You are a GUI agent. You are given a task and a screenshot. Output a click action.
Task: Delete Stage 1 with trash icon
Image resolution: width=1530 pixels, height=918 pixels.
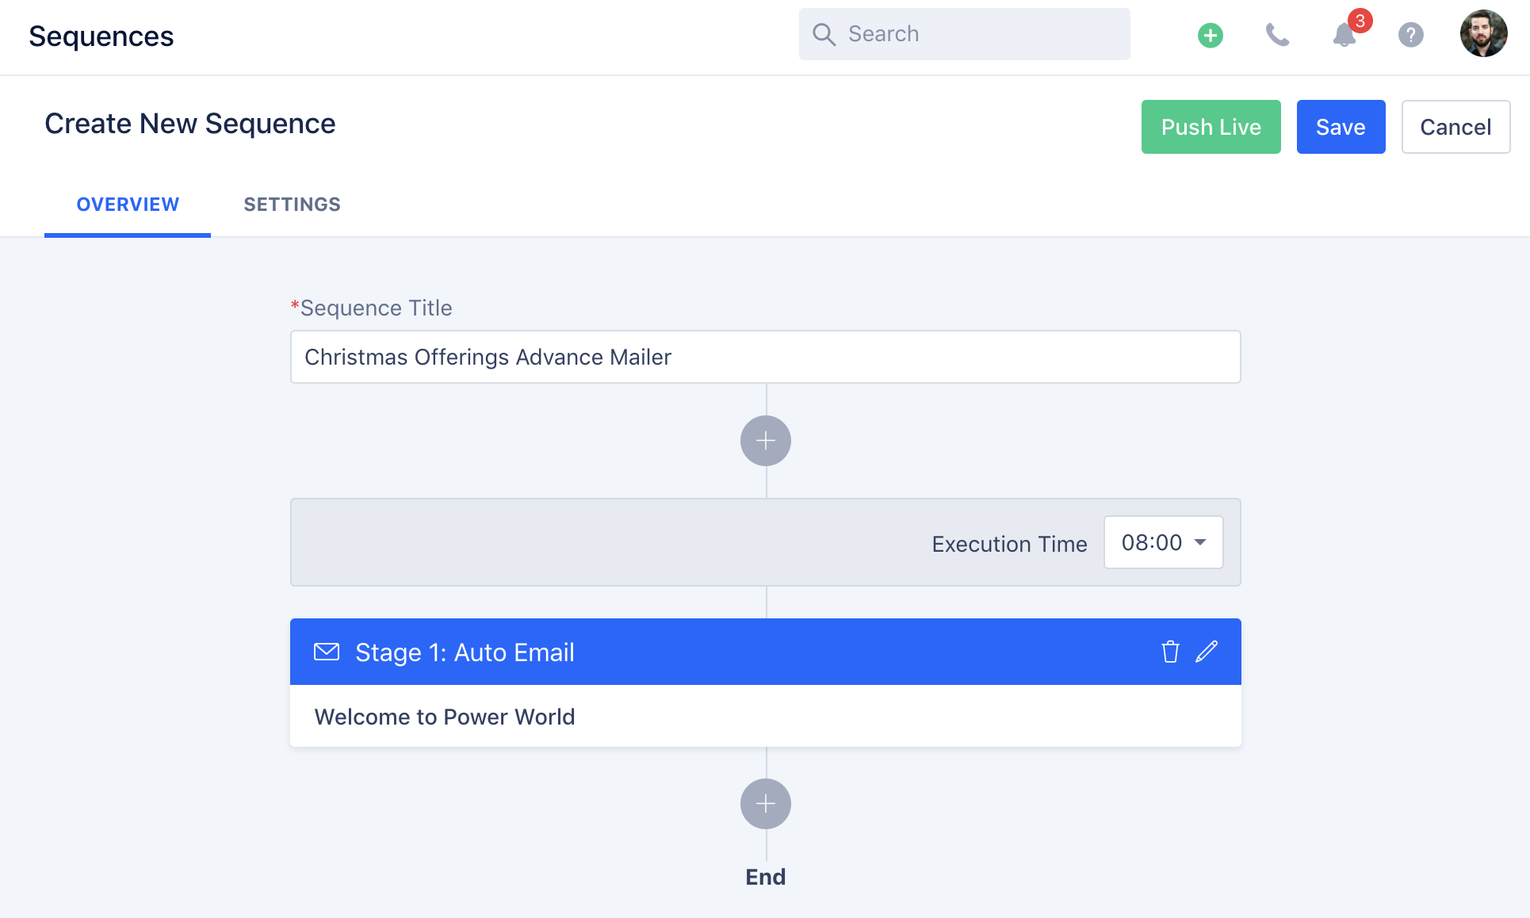1170,652
